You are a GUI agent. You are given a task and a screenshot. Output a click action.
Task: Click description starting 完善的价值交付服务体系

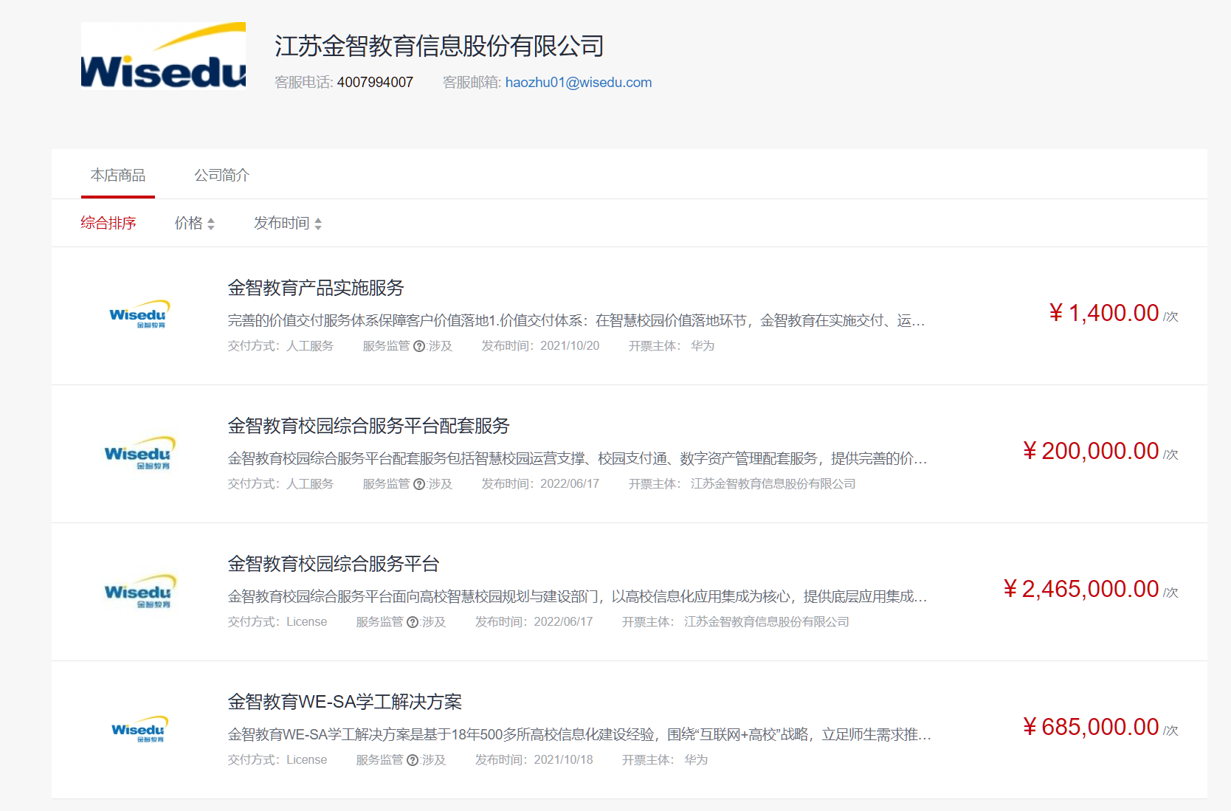[x=576, y=320]
